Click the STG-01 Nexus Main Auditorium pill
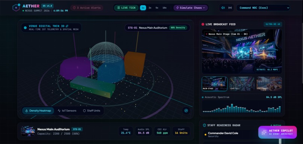The height and width of the screenshot is (144, 303). tap(157, 28)
